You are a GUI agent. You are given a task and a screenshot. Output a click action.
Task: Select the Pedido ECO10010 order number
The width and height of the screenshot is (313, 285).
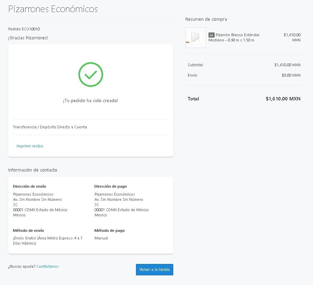click(x=26, y=29)
